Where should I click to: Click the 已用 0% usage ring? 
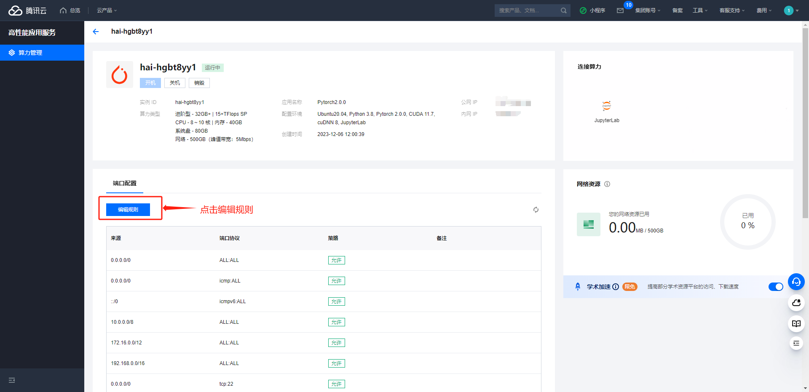tap(748, 221)
